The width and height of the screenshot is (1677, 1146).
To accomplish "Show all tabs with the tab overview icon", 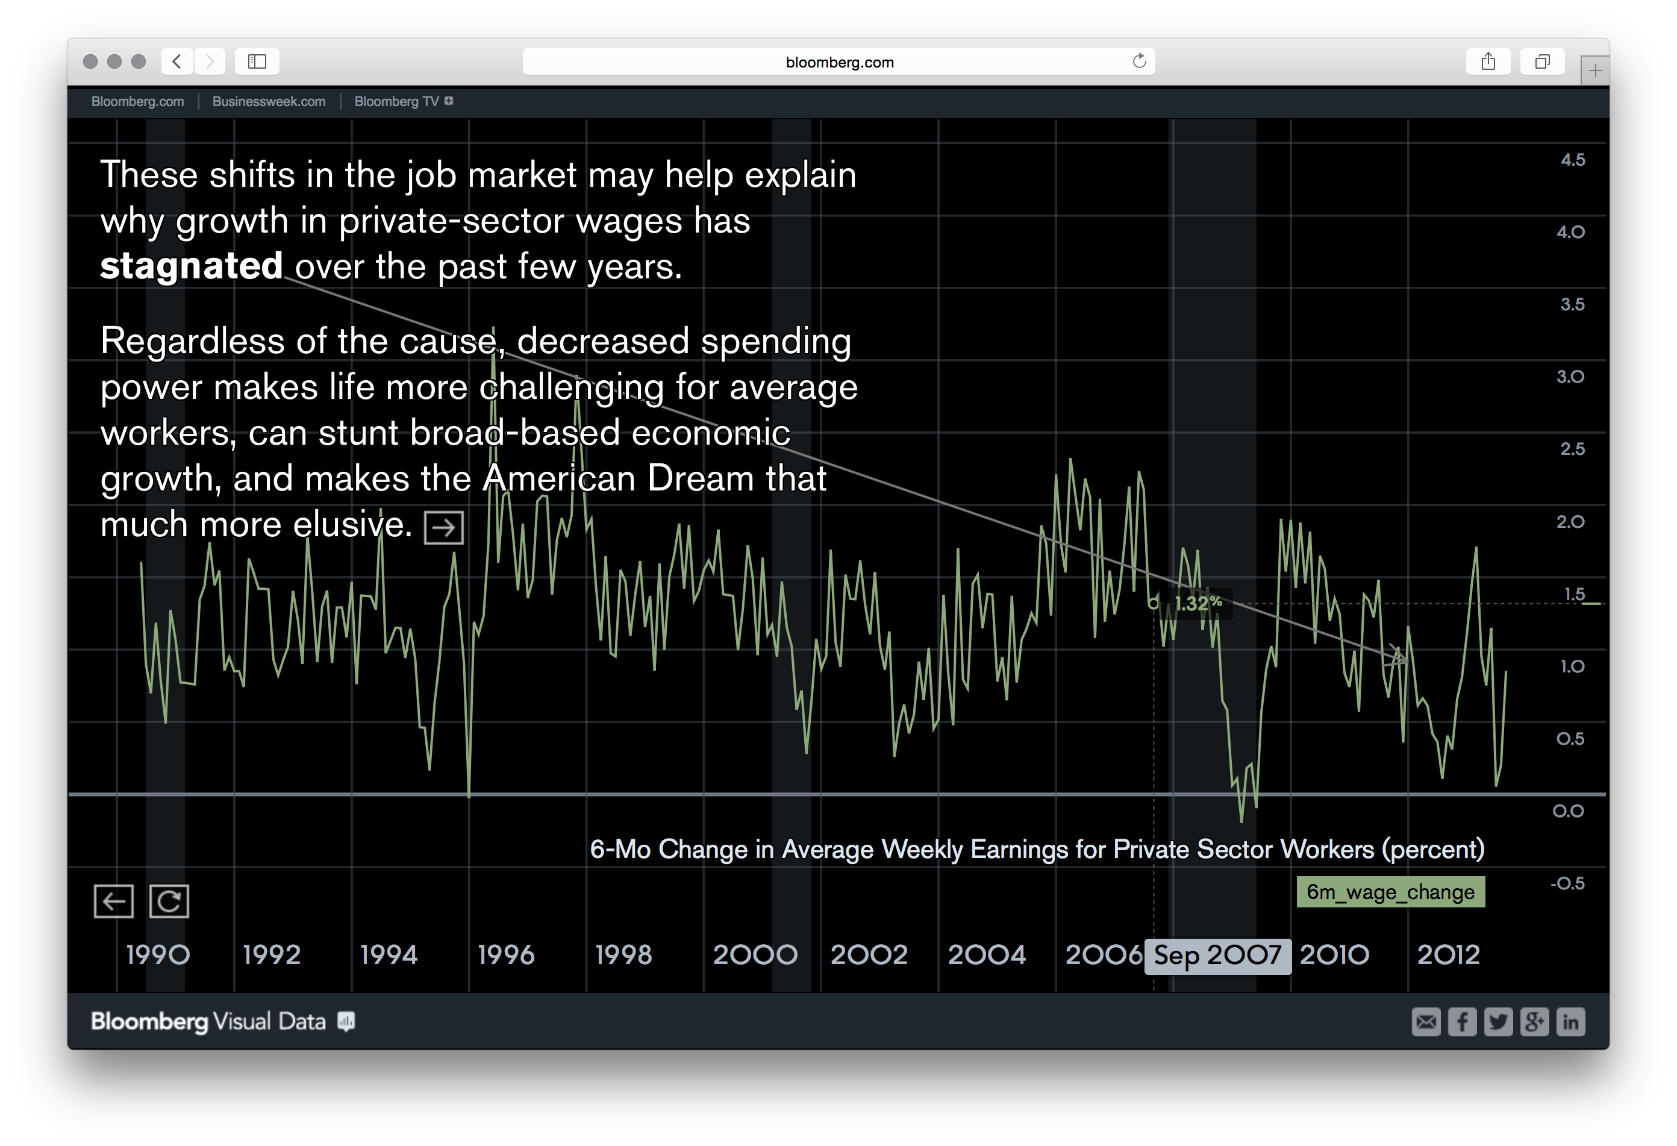I will (x=1543, y=61).
